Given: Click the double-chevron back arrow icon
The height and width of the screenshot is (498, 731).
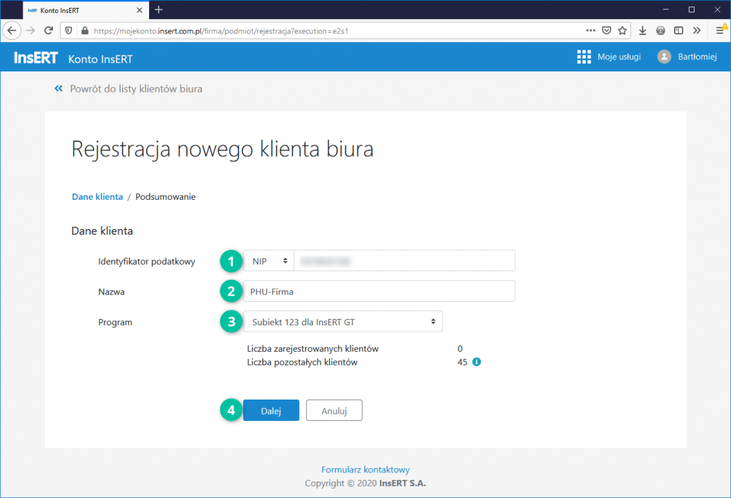Looking at the screenshot, I should click(59, 88).
